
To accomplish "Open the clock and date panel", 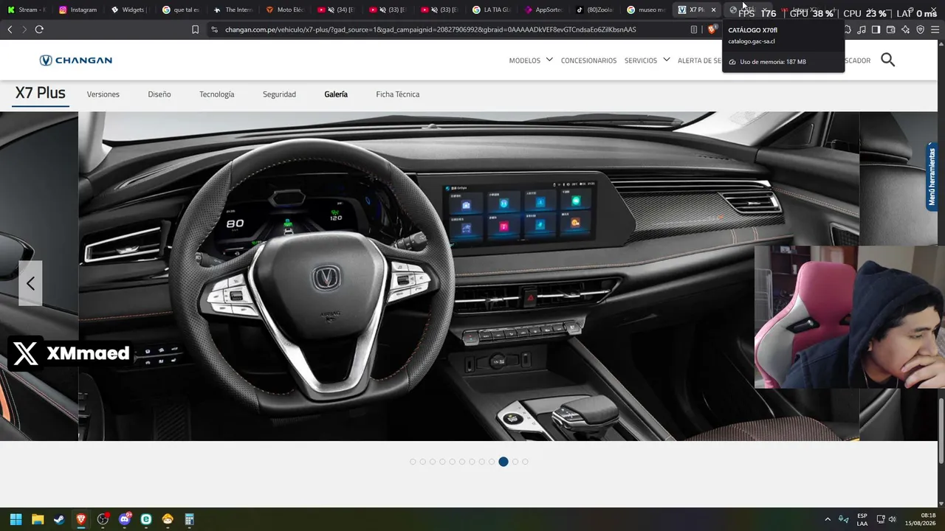I will pyautogui.click(x=921, y=519).
